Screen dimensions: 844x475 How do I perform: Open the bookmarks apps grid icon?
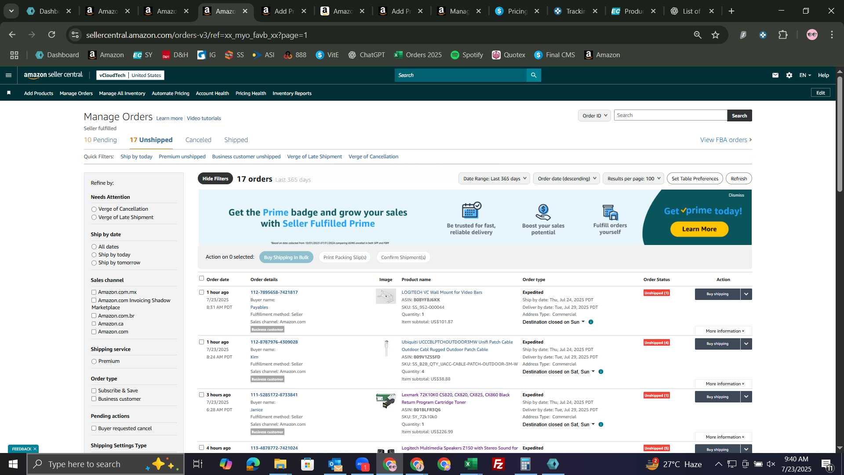coord(14,55)
